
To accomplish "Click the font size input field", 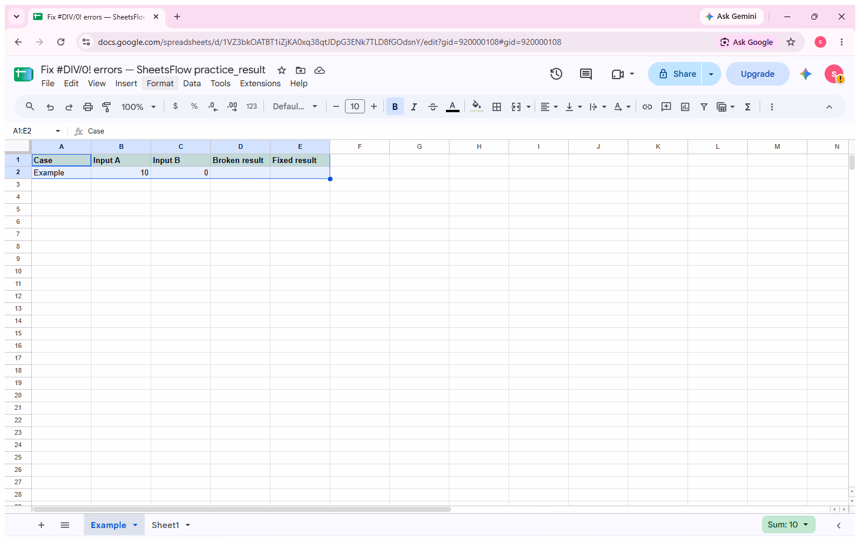I will 354,106.
